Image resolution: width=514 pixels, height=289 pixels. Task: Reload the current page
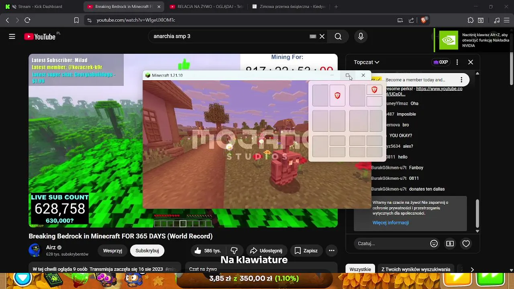tap(27, 20)
